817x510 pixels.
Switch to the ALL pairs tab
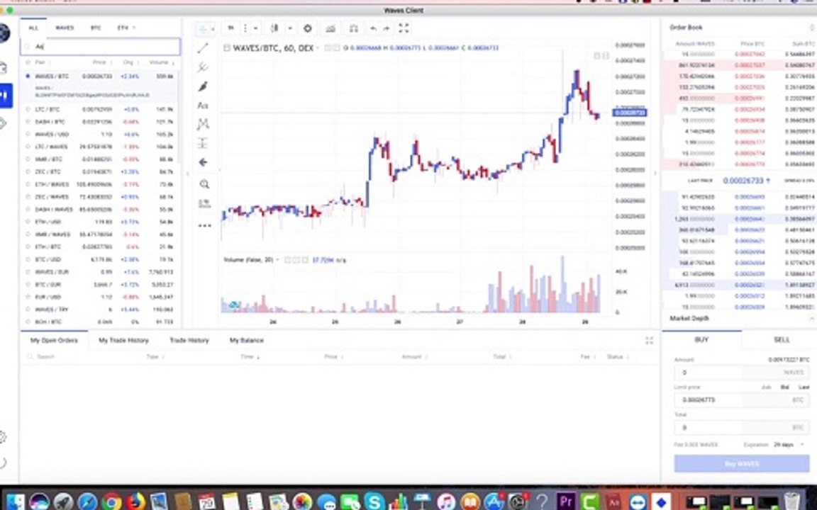click(x=33, y=28)
